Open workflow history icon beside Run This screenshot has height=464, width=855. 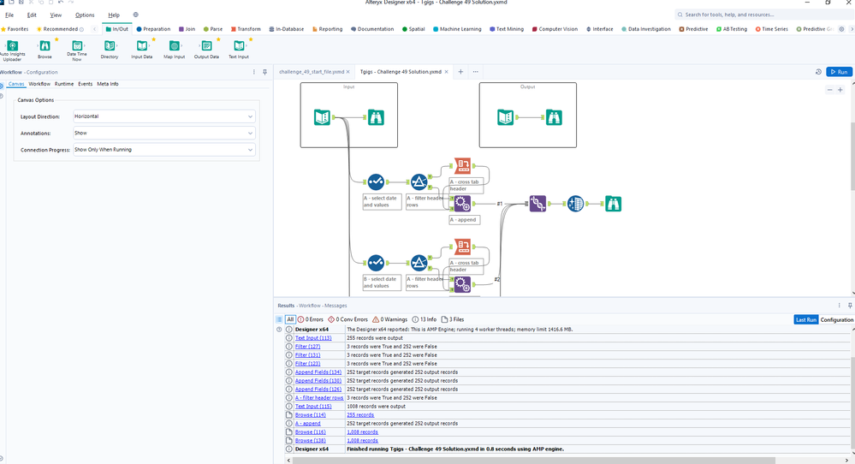point(818,72)
